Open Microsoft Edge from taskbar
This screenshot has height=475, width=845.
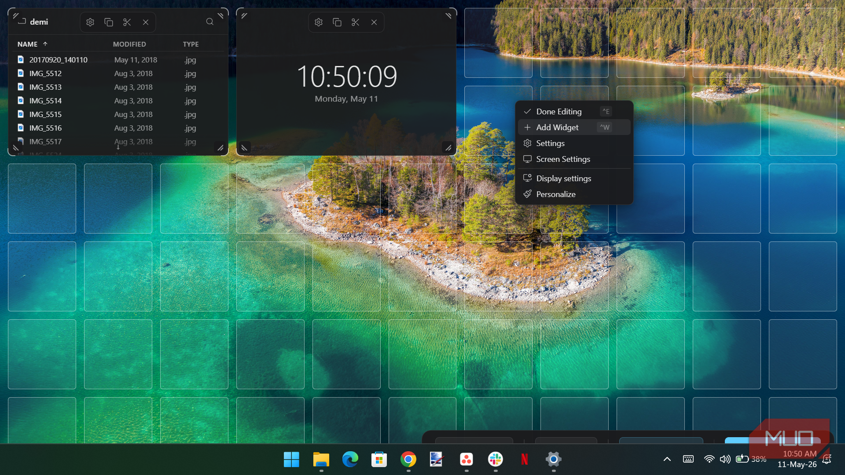pyautogui.click(x=350, y=460)
